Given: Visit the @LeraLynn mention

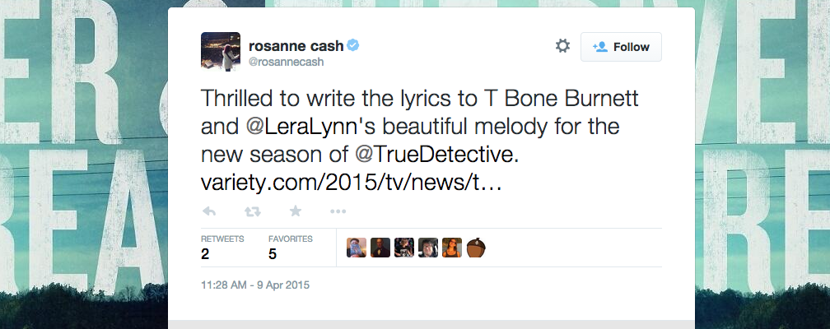Looking at the screenshot, I should (299, 128).
